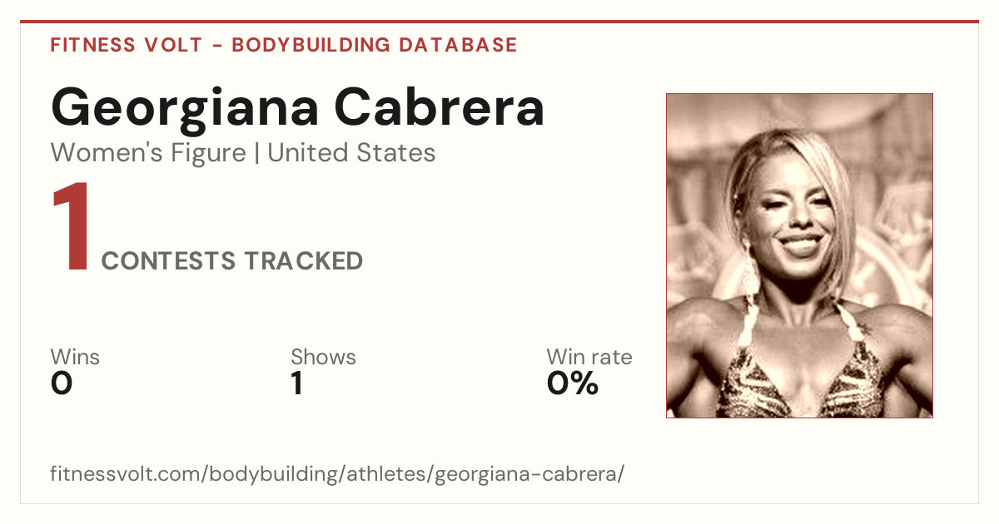Click the United States country label
999x524 pixels.
(351, 153)
